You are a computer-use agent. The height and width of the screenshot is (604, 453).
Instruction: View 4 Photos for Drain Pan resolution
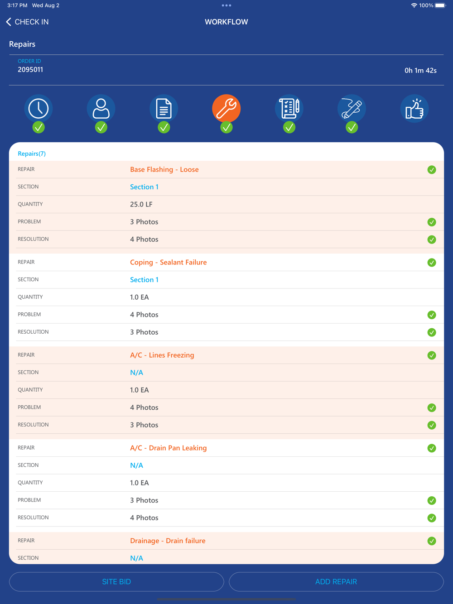point(144,518)
